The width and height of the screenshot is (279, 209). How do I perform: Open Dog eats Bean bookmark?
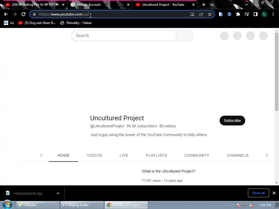(37, 23)
